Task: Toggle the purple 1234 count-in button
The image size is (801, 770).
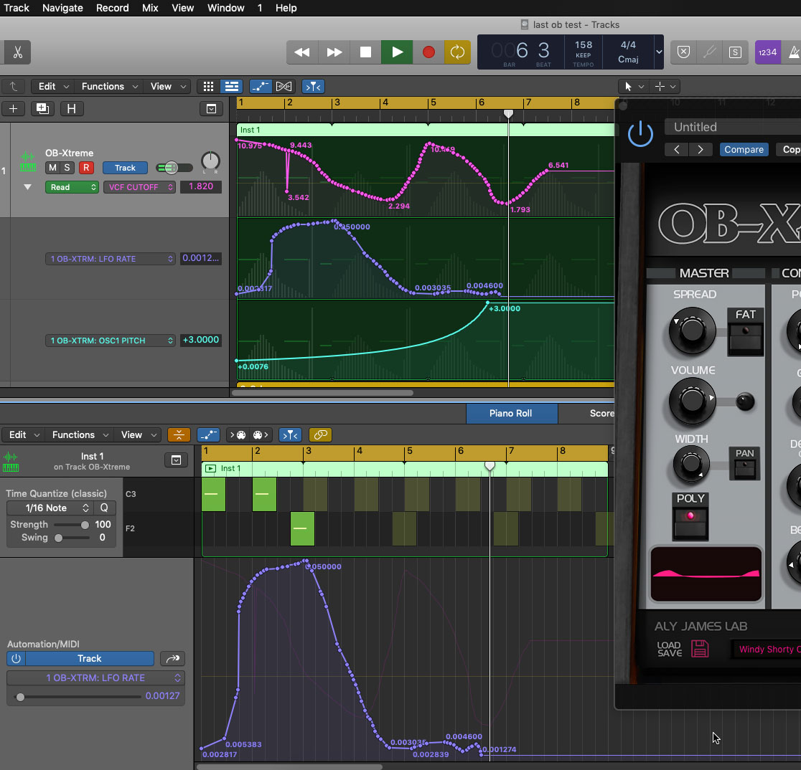Action: coord(767,52)
